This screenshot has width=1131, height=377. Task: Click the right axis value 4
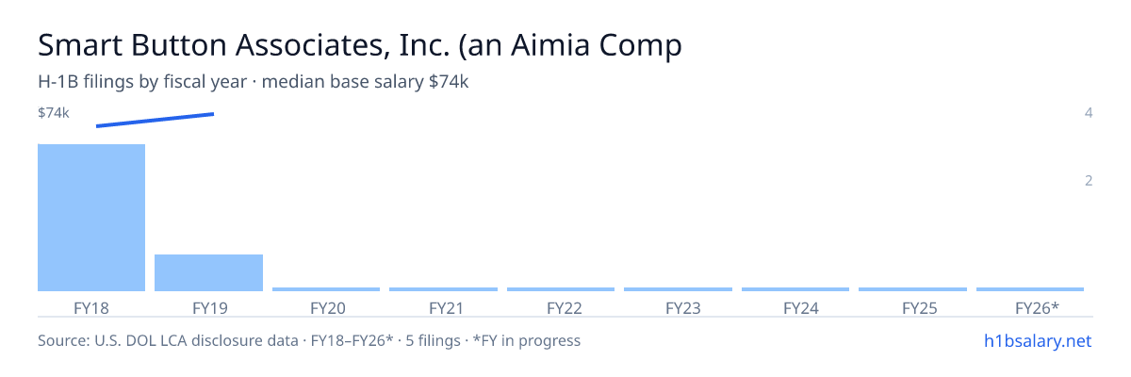click(1089, 113)
